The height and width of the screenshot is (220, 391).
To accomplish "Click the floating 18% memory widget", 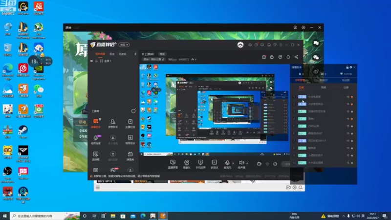I will tap(40, 62).
